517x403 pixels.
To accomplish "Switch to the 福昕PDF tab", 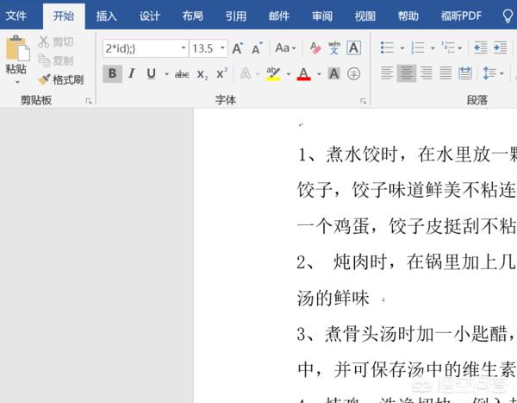I will (461, 16).
